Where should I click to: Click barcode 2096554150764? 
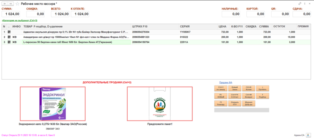[141, 42]
